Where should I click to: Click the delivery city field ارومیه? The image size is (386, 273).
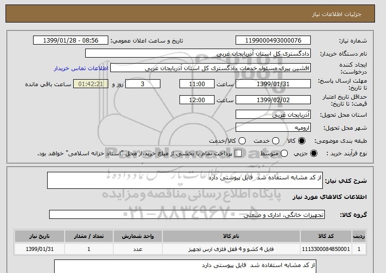click(273, 128)
